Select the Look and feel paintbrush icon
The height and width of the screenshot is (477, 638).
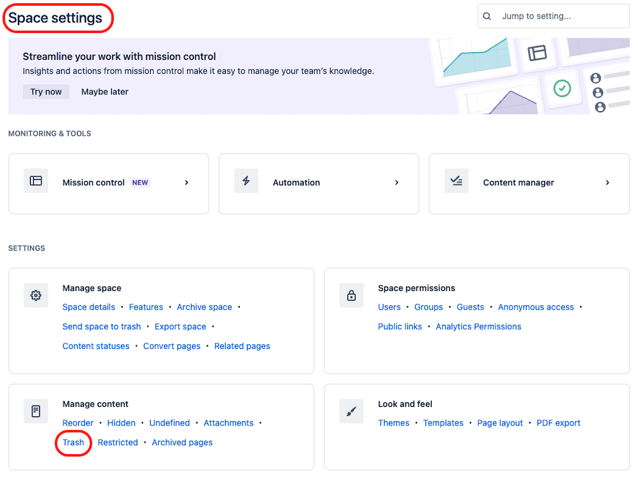(x=351, y=411)
